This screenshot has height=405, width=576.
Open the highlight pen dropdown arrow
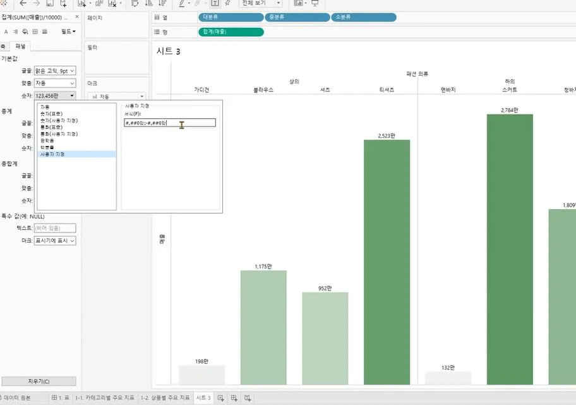(189, 3)
